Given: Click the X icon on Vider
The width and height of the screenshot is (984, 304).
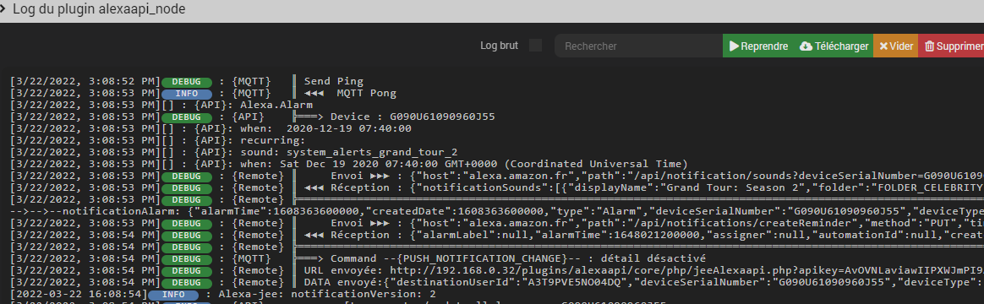Looking at the screenshot, I should pos(883,46).
